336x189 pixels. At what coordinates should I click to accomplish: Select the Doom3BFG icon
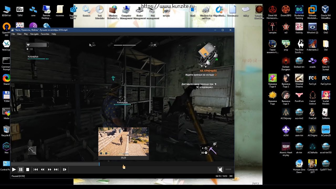[x=286, y=12]
